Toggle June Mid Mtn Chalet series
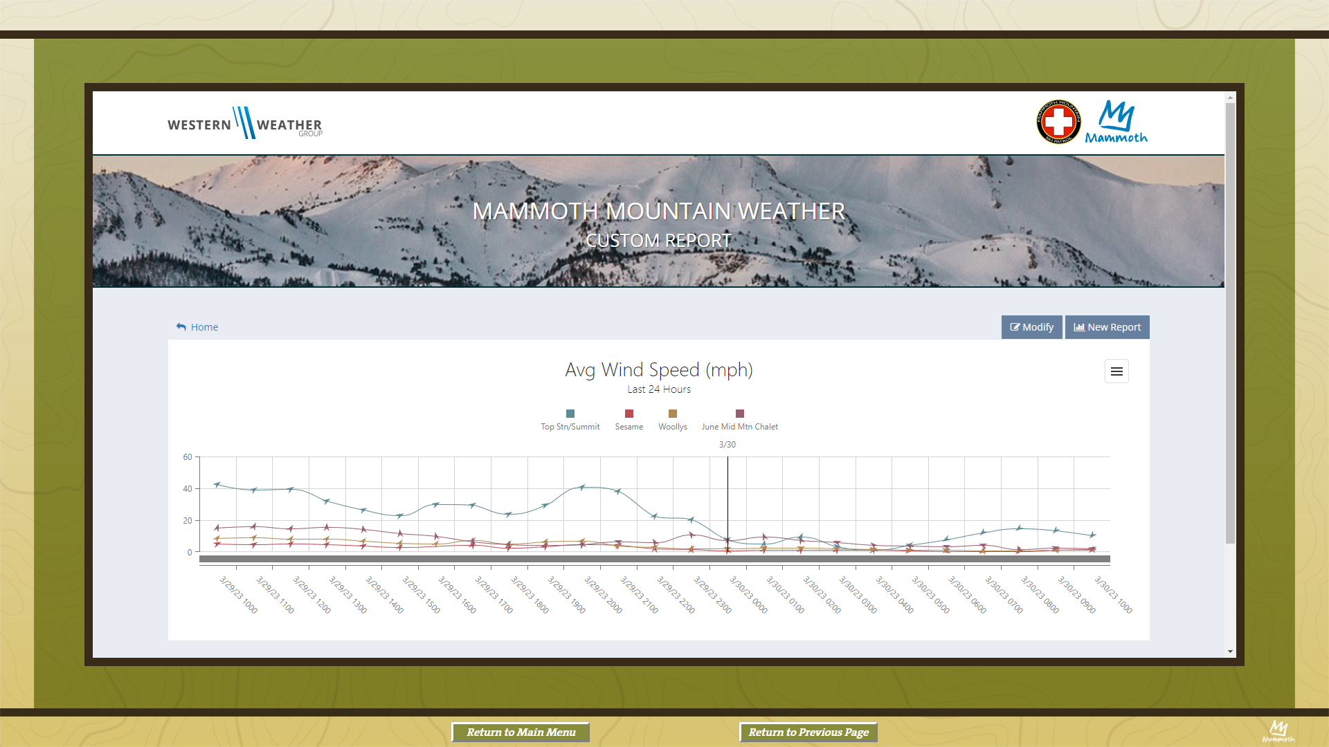 pos(739,427)
